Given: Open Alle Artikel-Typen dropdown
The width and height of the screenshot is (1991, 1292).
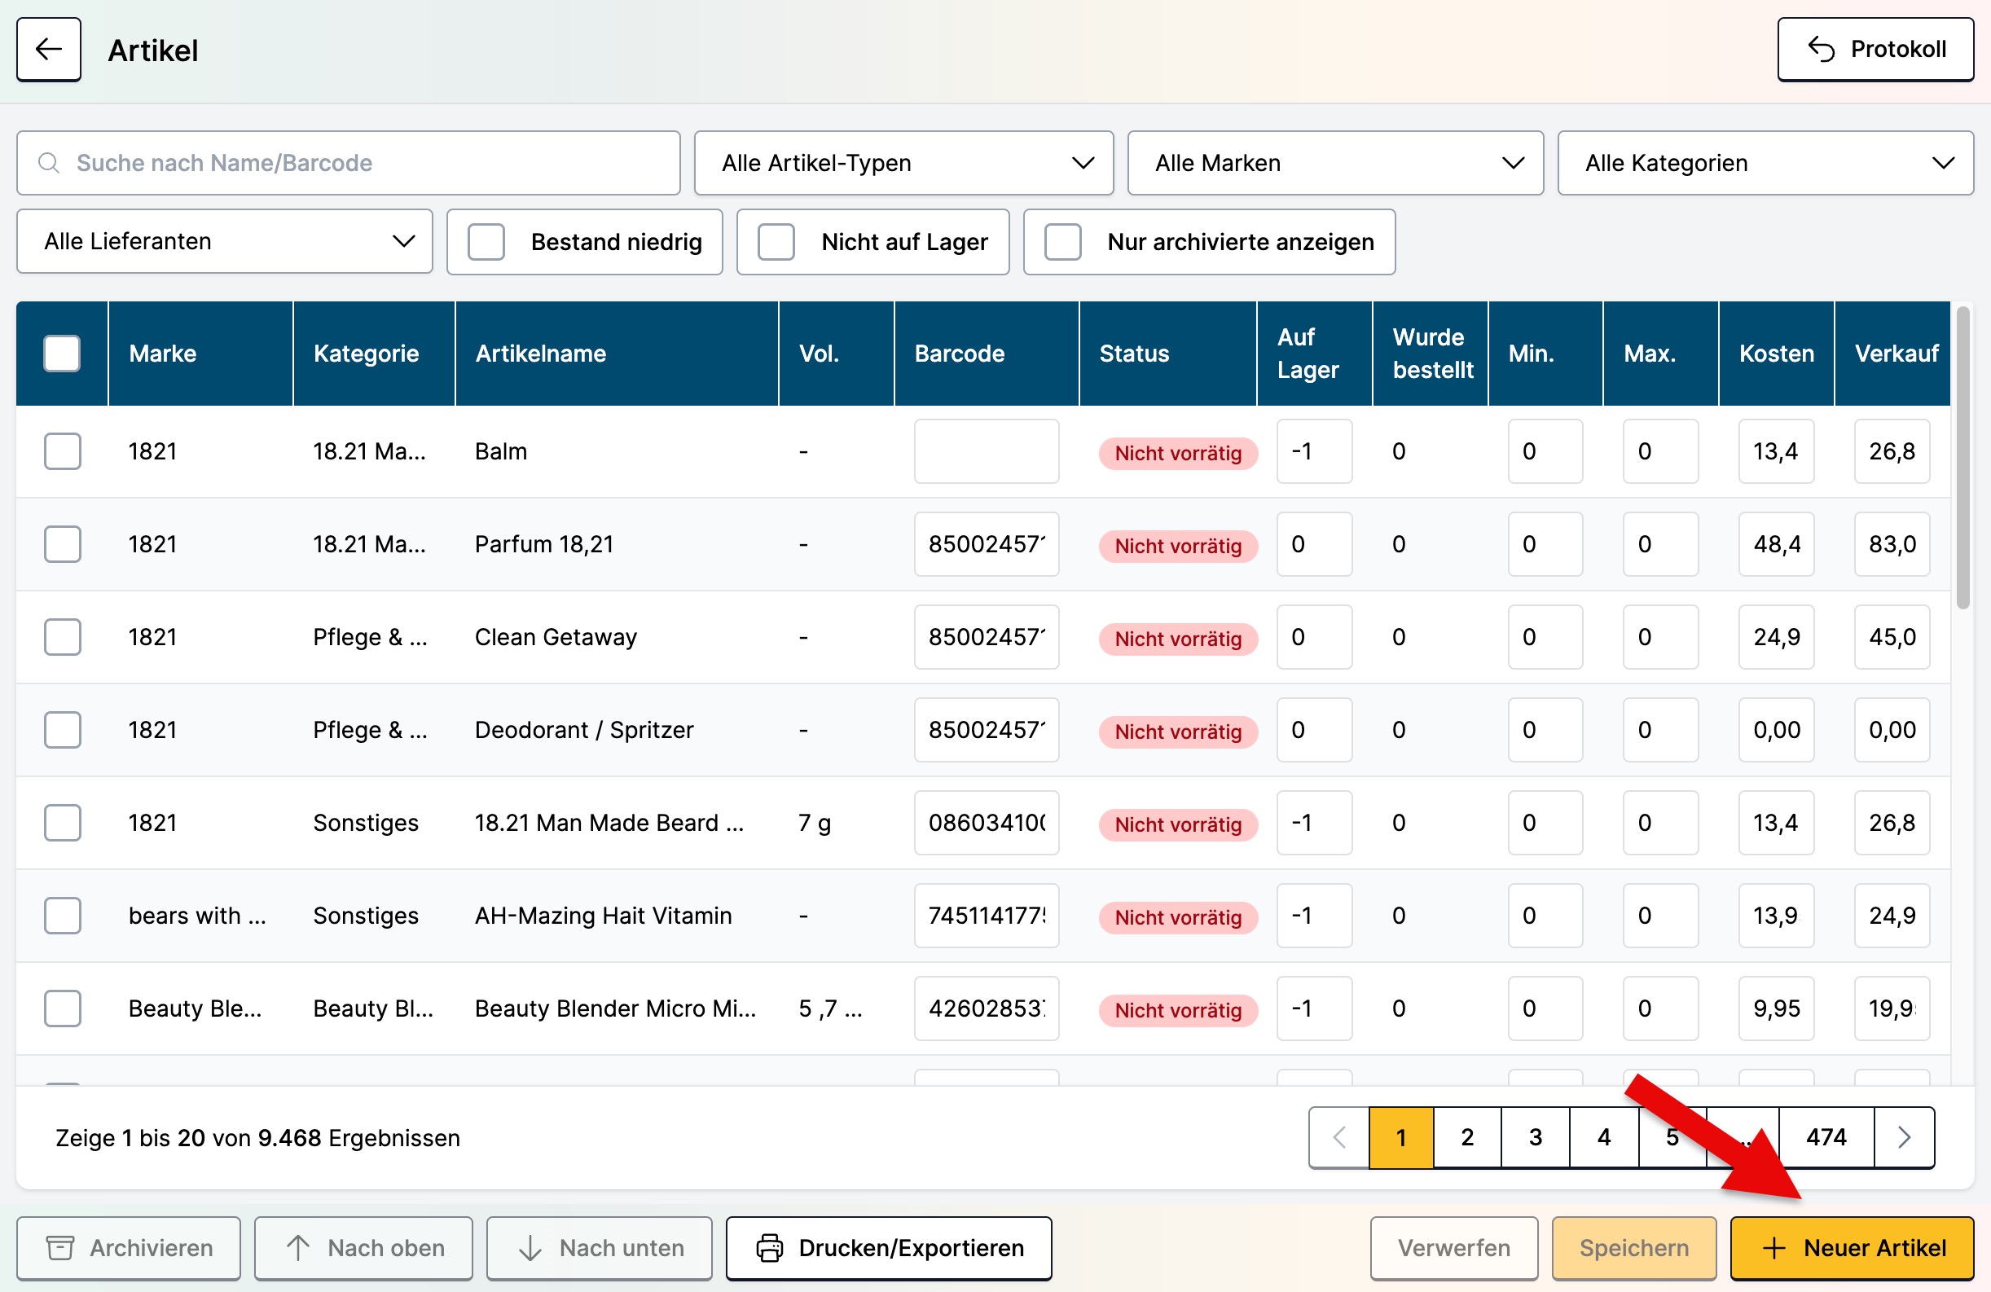Looking at the screenshot, I should coord(903,162).
